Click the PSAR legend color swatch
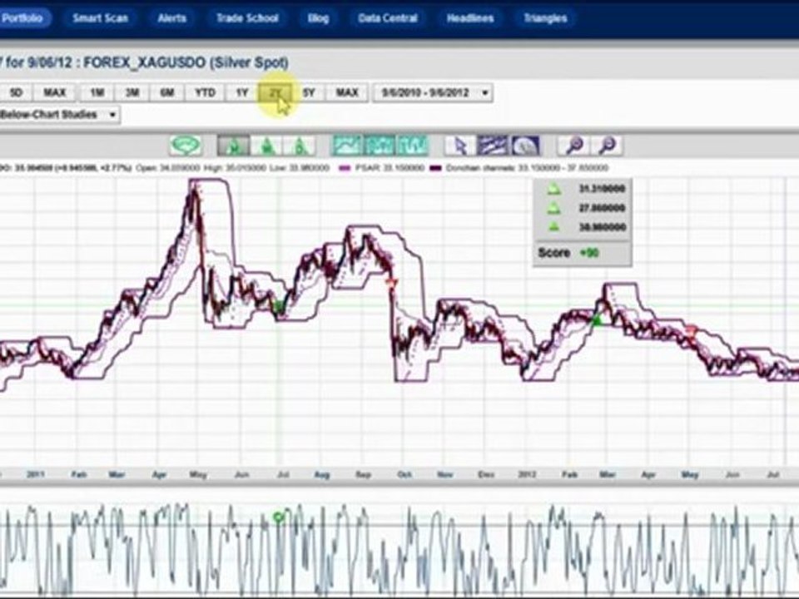 345,168
